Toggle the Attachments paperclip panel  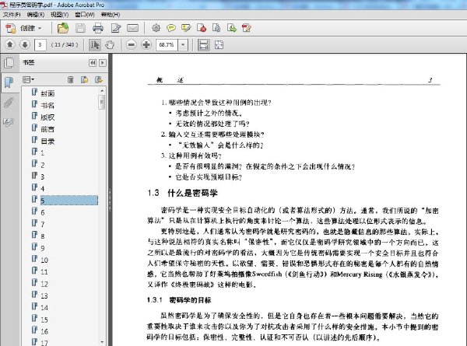point(9,103)
